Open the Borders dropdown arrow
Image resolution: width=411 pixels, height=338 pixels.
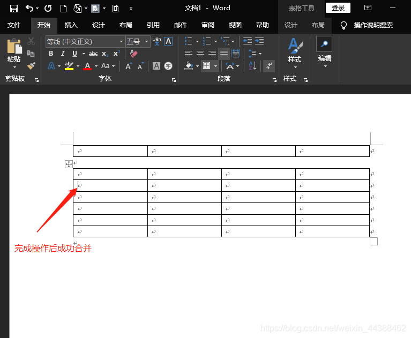tap(216, 66)
